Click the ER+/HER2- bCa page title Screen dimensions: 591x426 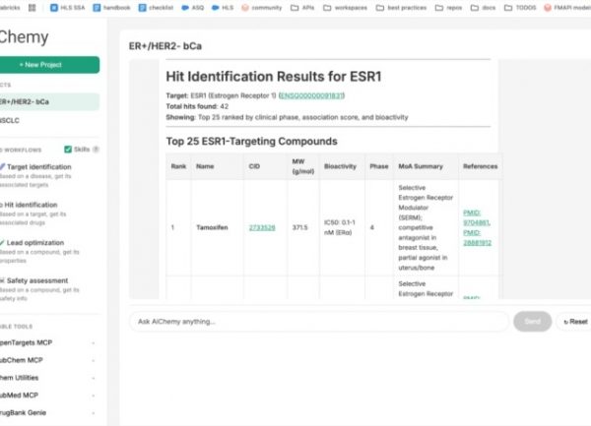[x=165, y=46]
